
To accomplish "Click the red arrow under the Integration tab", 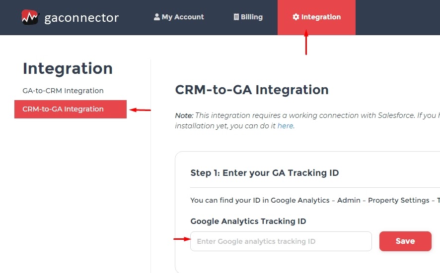I will click(306, 42).
